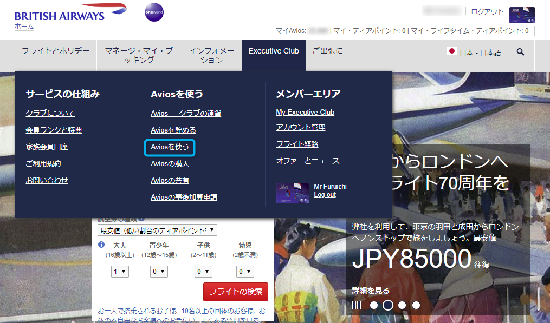Click the ログアウト link
Screen dimensions: 550x323
(487, 11)
